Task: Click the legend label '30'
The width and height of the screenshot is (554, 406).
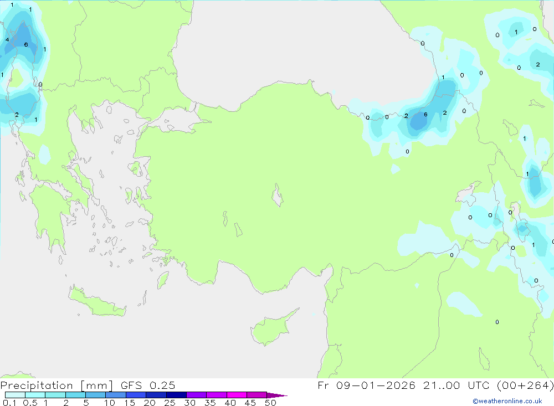Action: [189, 403]
